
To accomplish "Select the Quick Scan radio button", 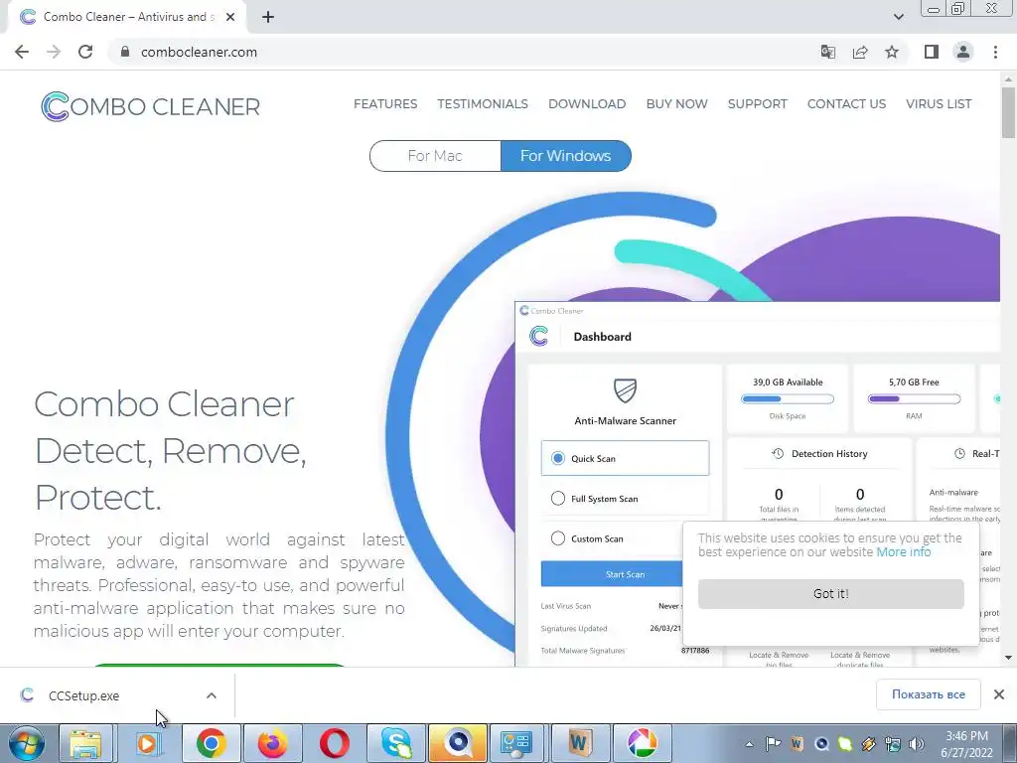I will pos(558,458).
